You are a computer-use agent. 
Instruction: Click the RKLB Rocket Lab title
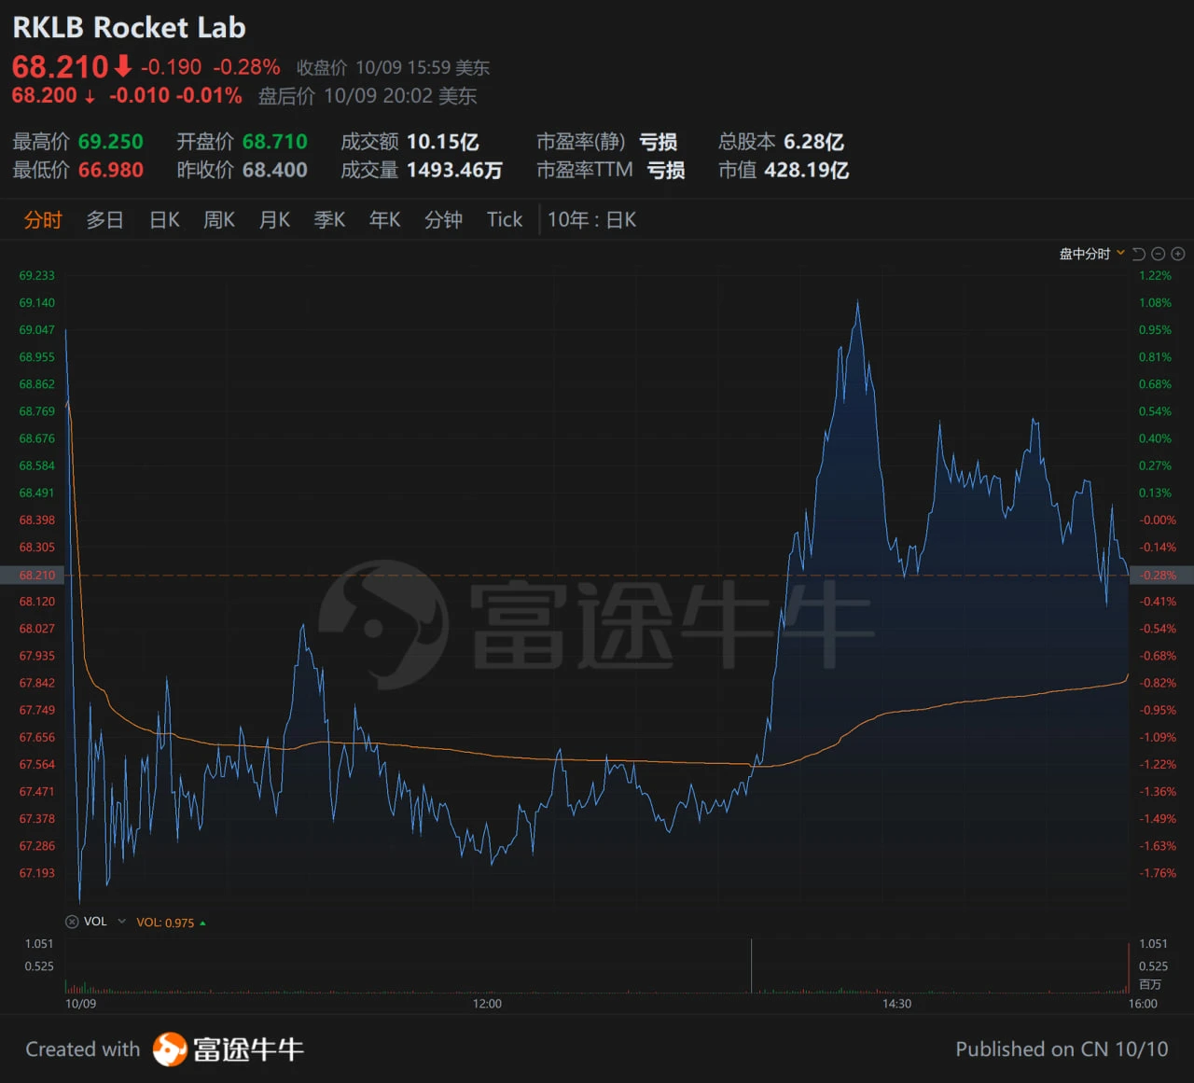(129, 28)
